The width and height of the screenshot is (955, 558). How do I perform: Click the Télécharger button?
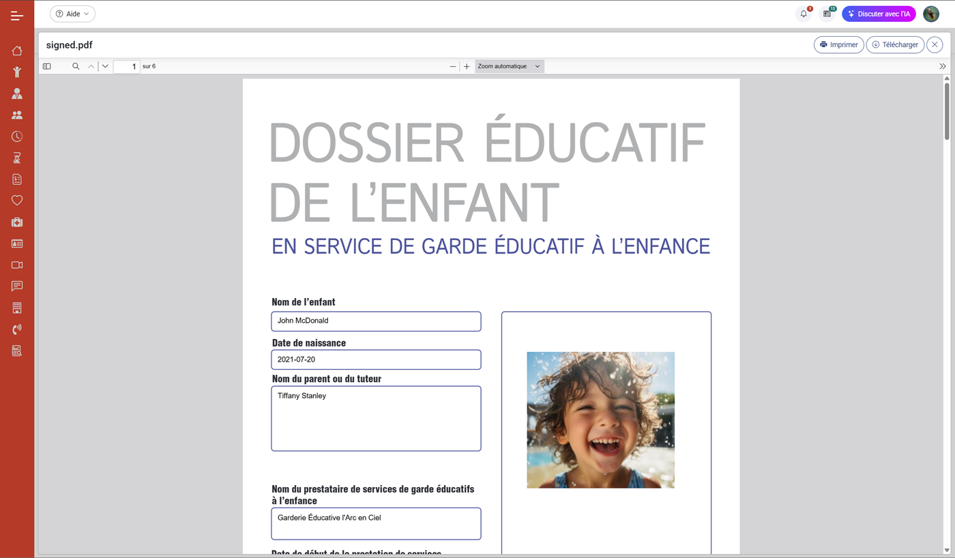click(894, 44)
